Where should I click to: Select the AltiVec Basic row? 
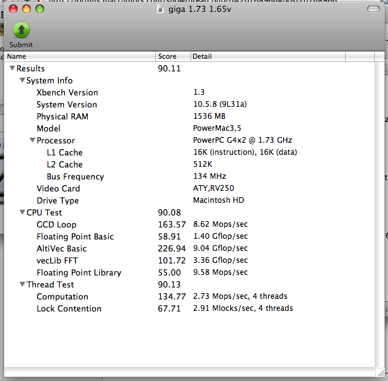tap(189, 248)
